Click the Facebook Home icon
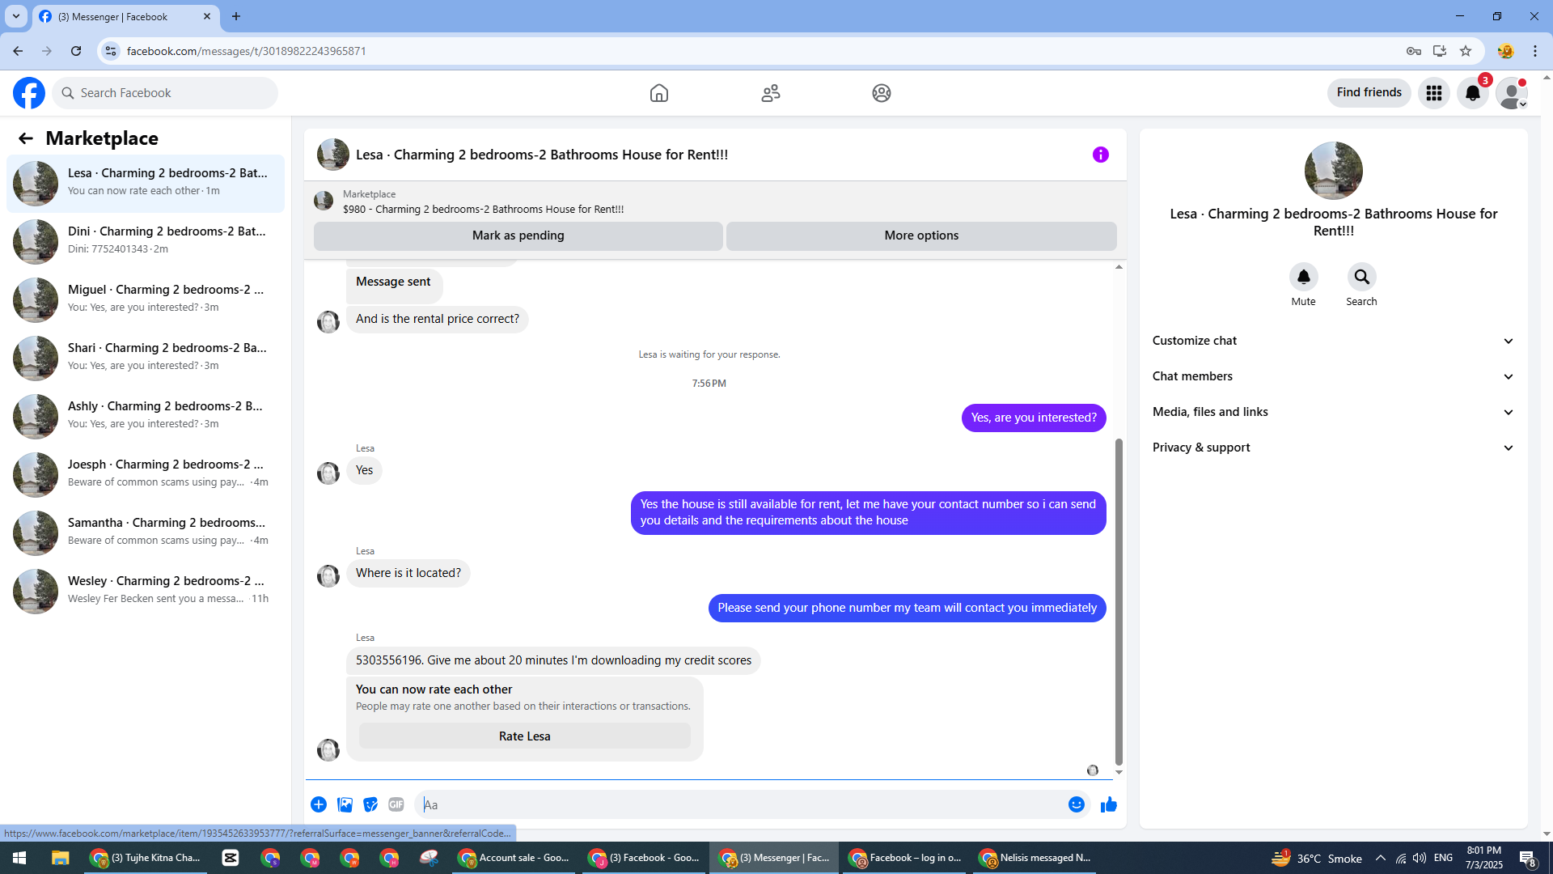This screenshot has height=874, width=1553. [658, 93]
